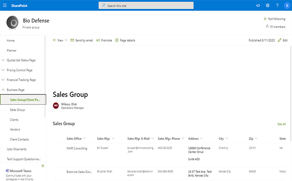Viewport: 292px width, 181px height.
Task: Click phone 443.250.3235 cell
Action: click(x=165, y=148)
